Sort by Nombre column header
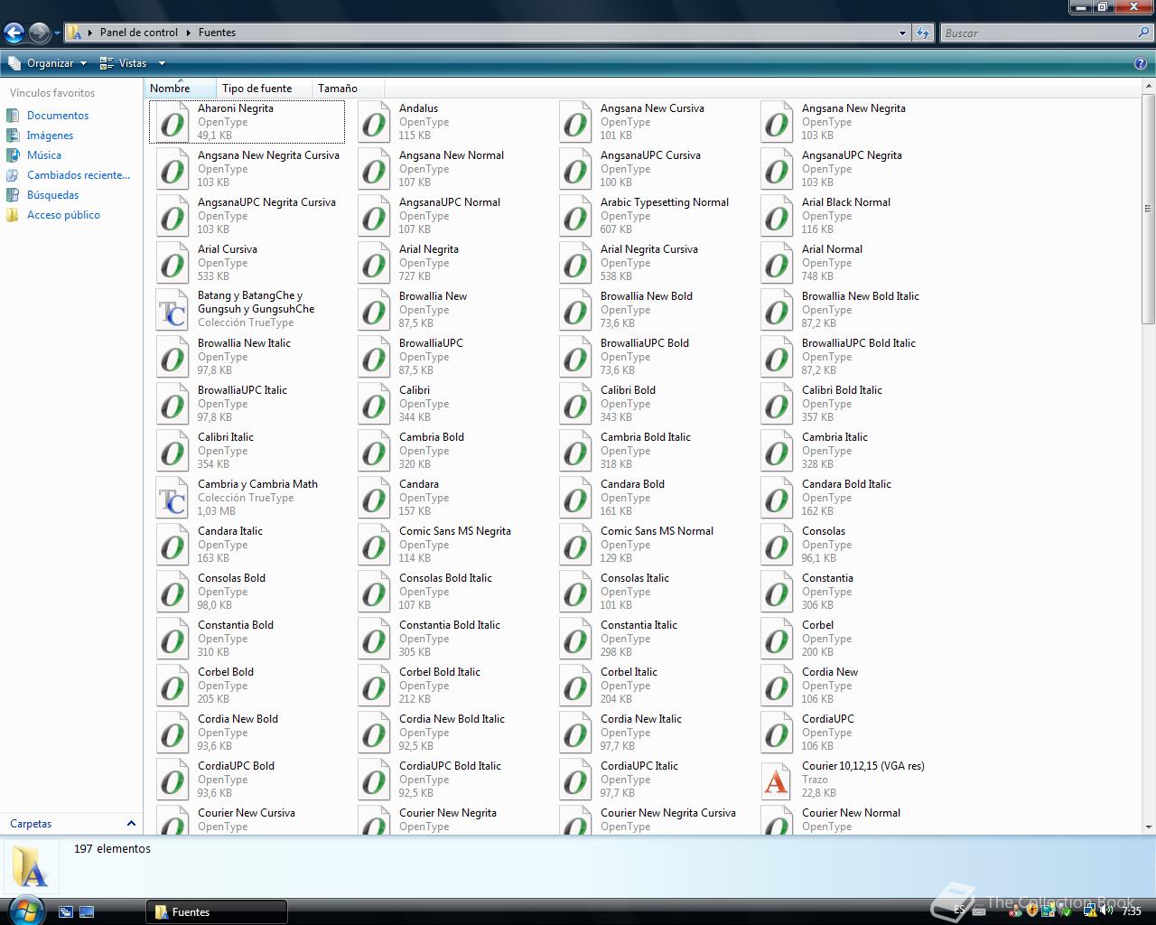 tap(180, 88)
